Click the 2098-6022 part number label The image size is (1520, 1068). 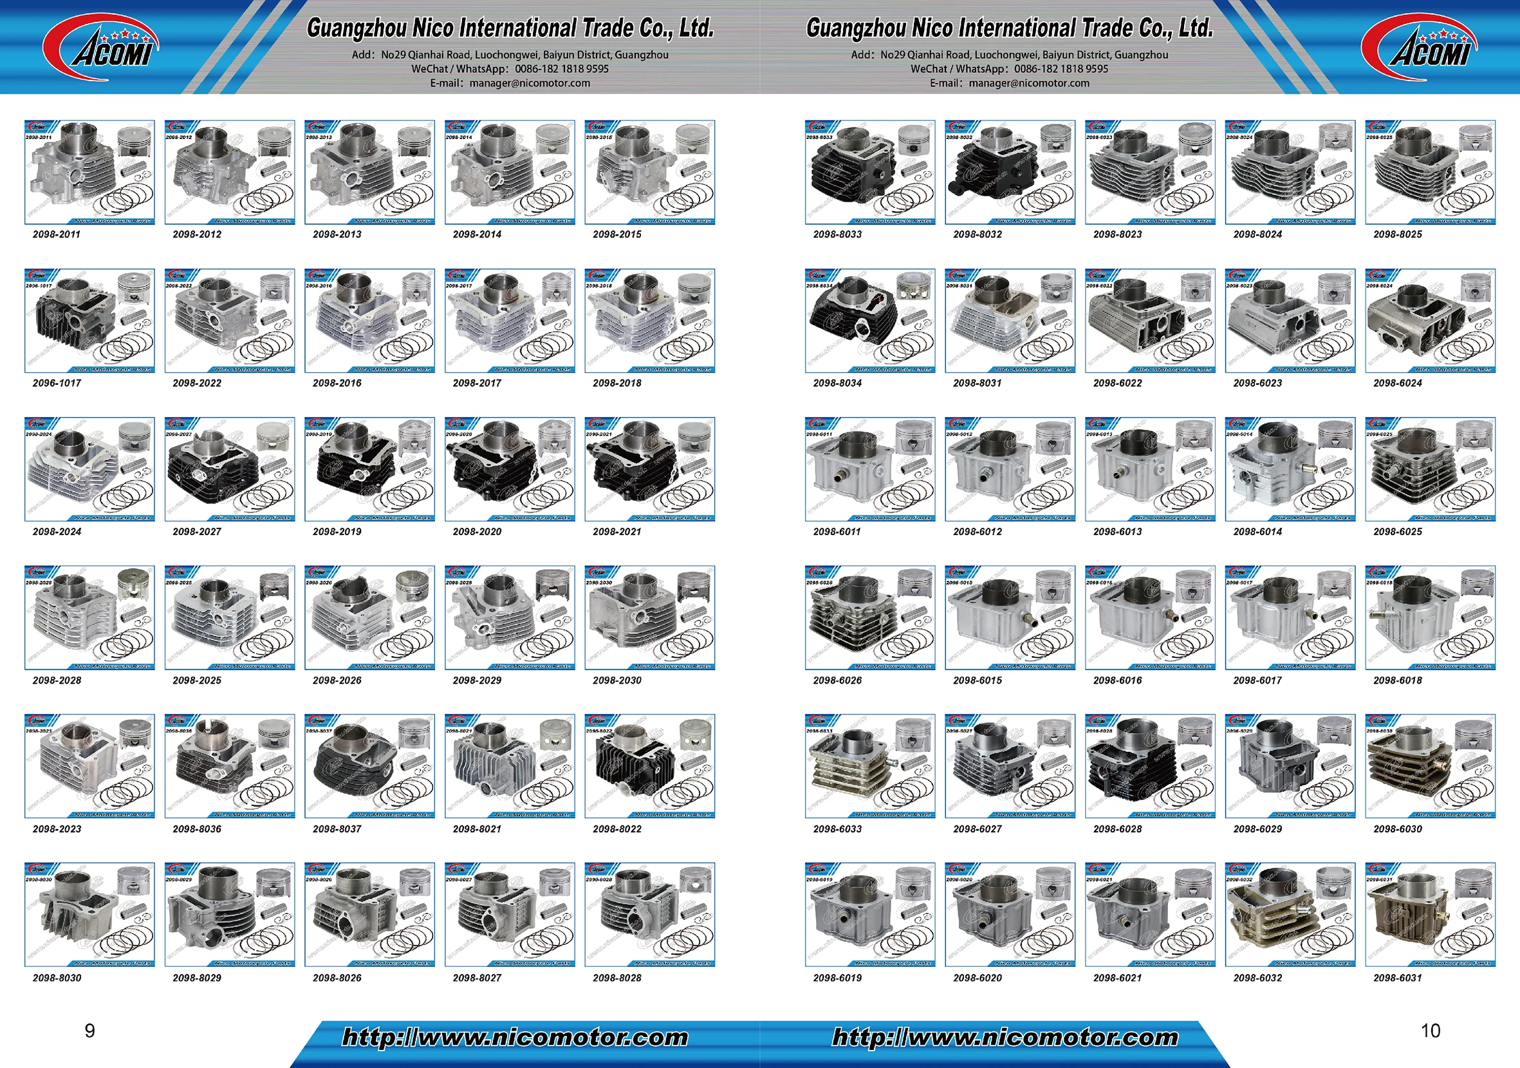point(1118,382)
